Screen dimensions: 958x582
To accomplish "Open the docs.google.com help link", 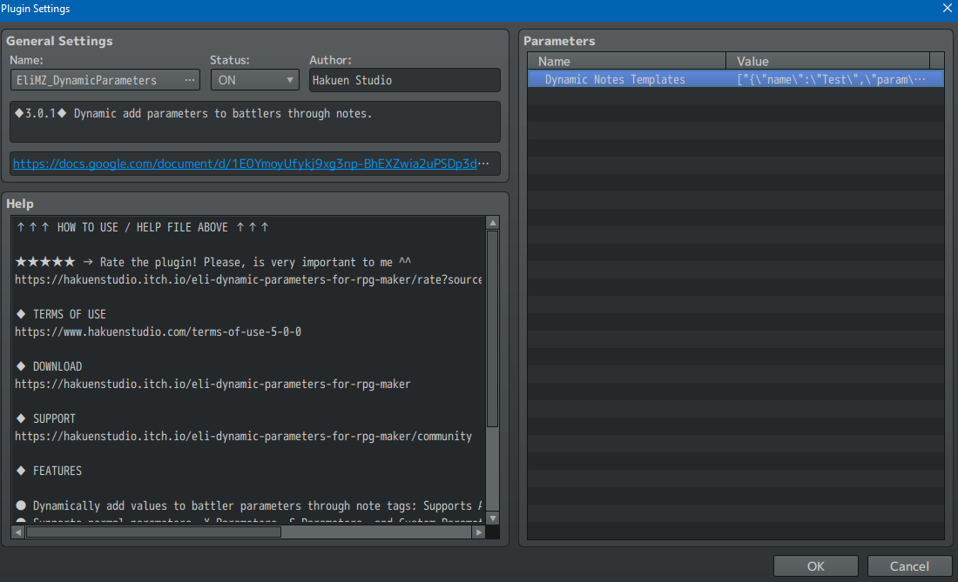I will tap(245, 164).
